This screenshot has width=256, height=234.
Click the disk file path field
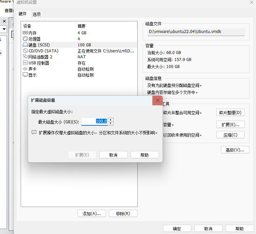[x=196, y=32]
